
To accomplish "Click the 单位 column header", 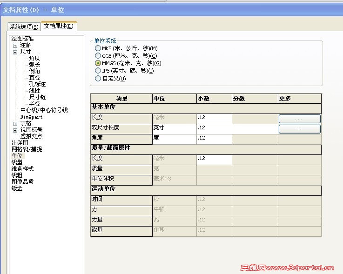I will click(175, 99).
